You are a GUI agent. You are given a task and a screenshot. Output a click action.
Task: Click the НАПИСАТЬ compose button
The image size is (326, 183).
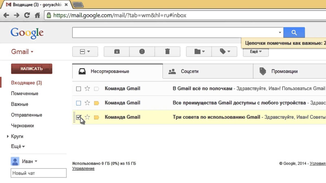32,69
